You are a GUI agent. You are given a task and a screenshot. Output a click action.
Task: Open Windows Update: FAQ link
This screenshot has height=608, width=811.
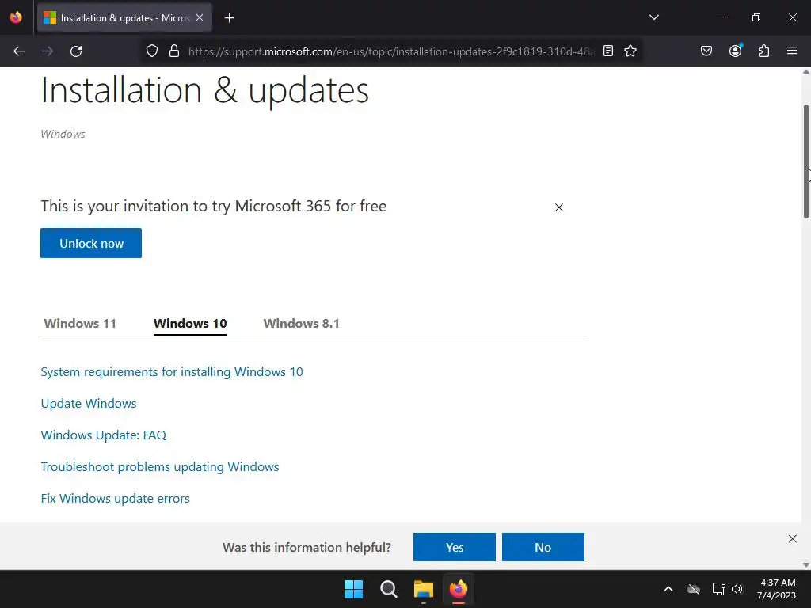coord(104,435)
